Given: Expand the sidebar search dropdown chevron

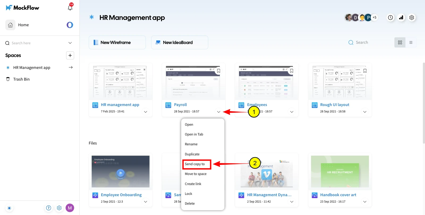Looking at the screenshot, I should (70, 43).
